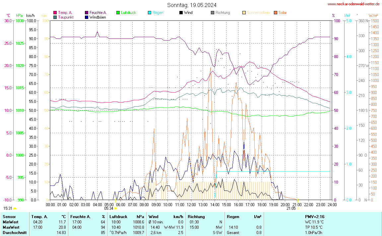Click the sunset marker at 21:05
The width and height of the screenshot is (382, 236).
[298, 208]
